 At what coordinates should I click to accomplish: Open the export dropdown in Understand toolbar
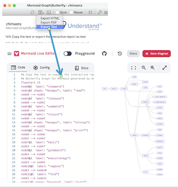[41, 12]
